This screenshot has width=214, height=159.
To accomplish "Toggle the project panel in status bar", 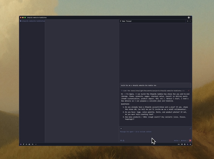I will tap(21, 144).
